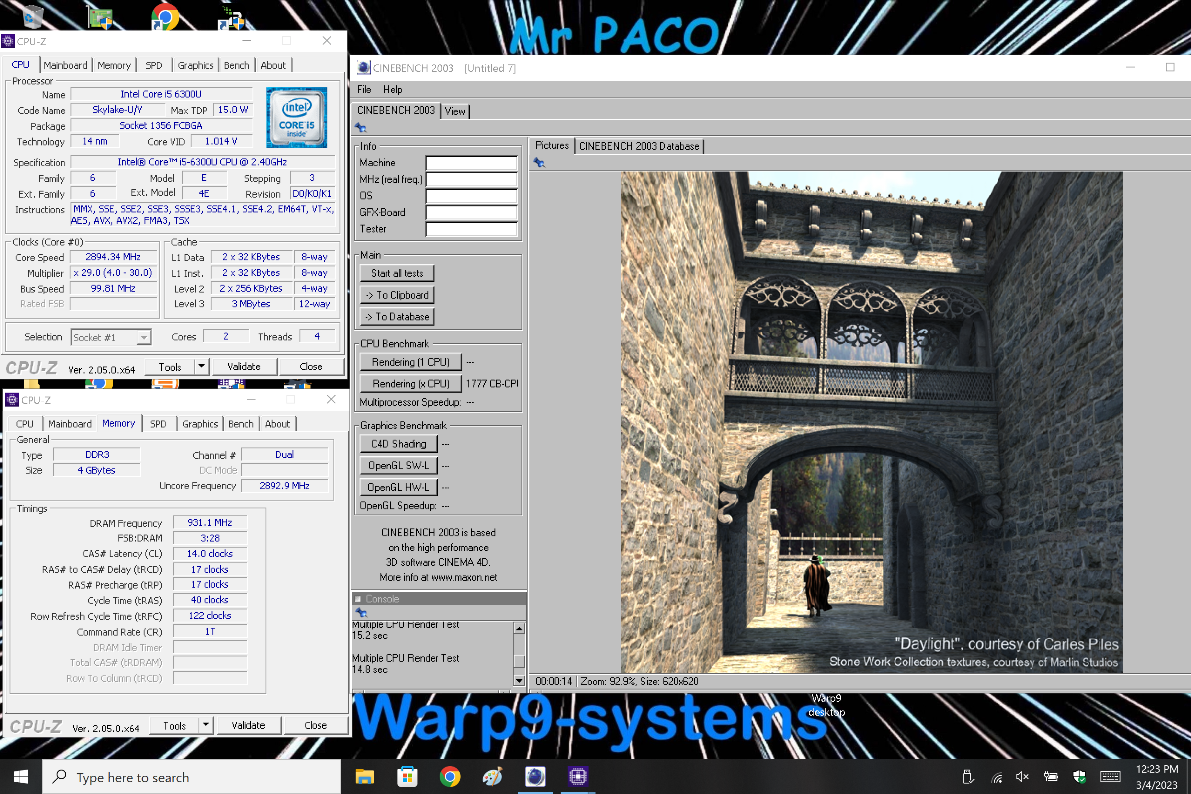1191x794 pixels.
Task: Click the Intel Core i5 logo badge
Action: (x=297, y=118)
